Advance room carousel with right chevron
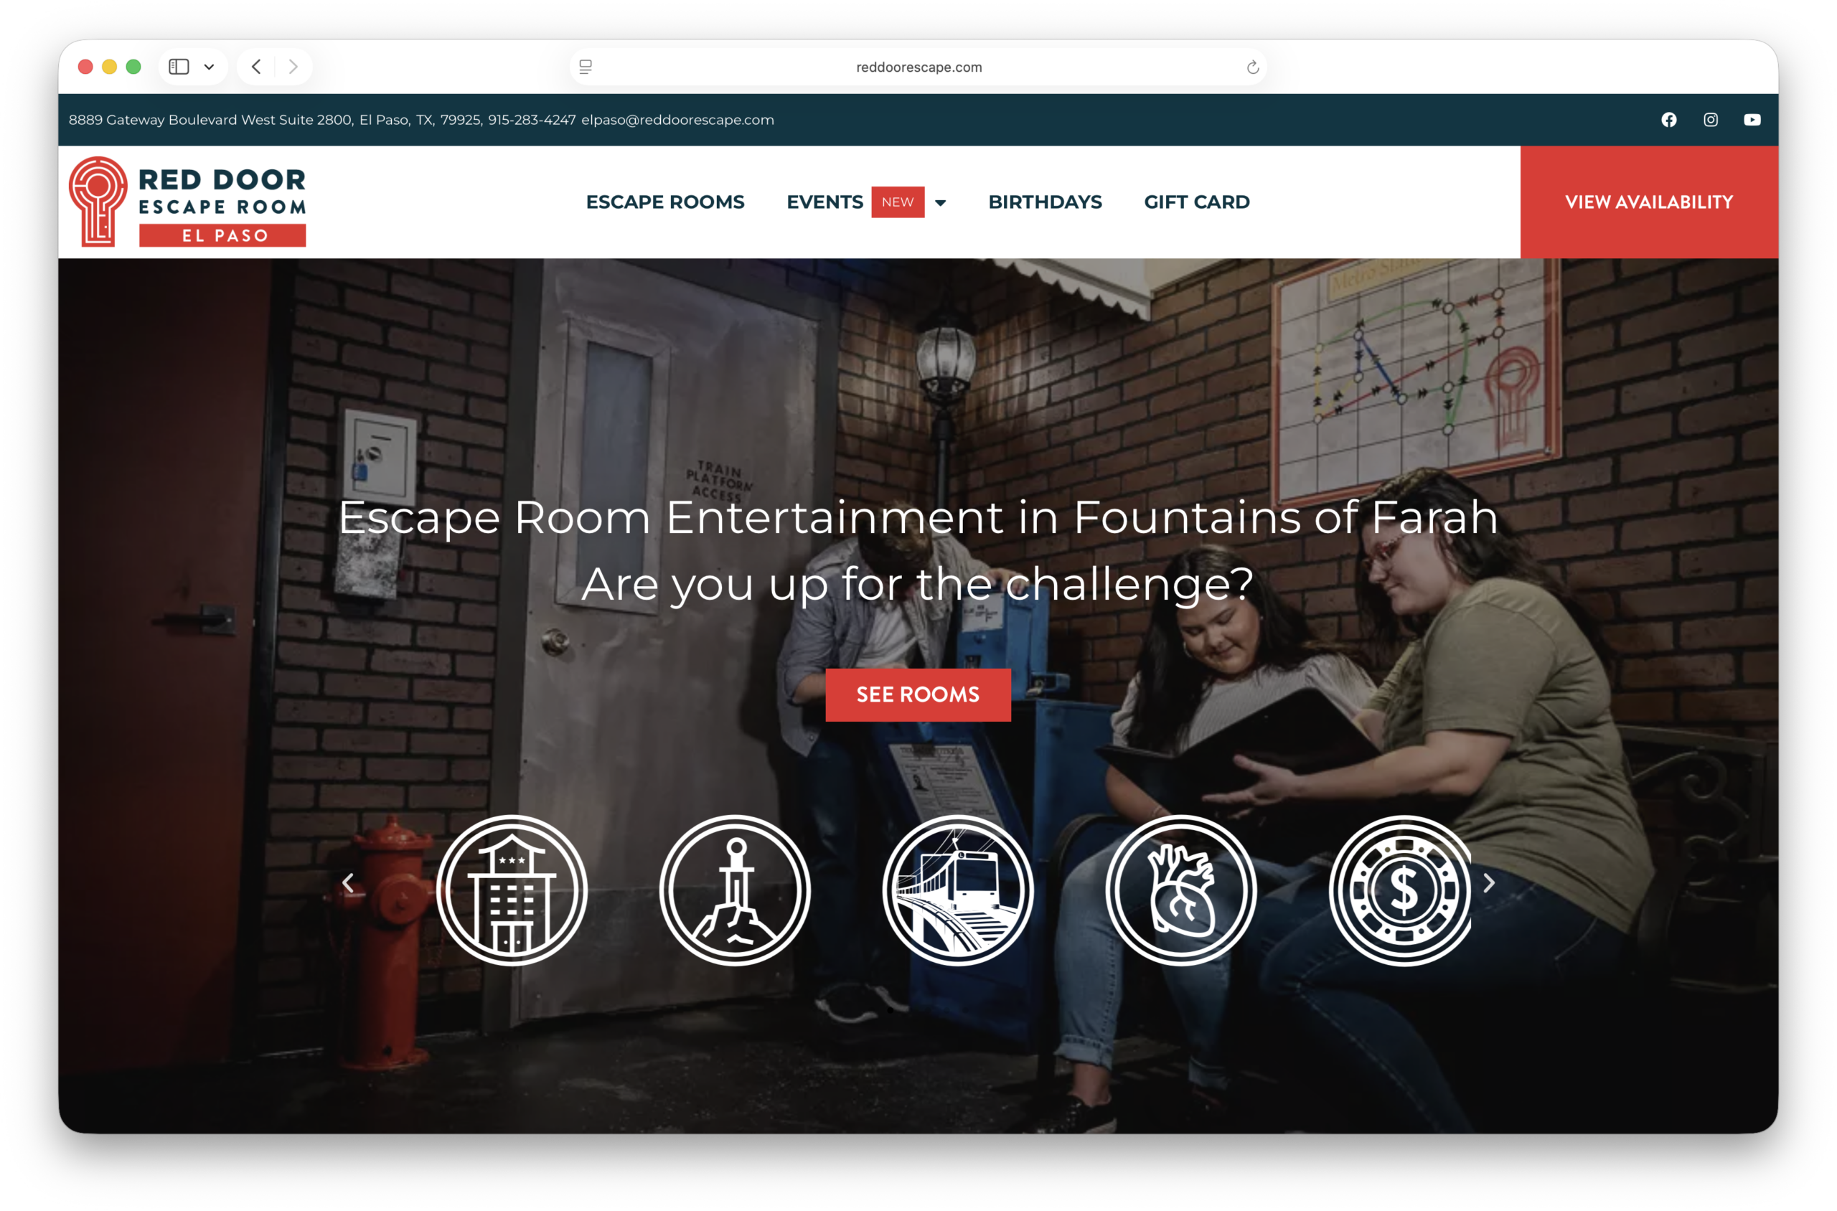The image size is (1837, 1211). (1488, 882)
